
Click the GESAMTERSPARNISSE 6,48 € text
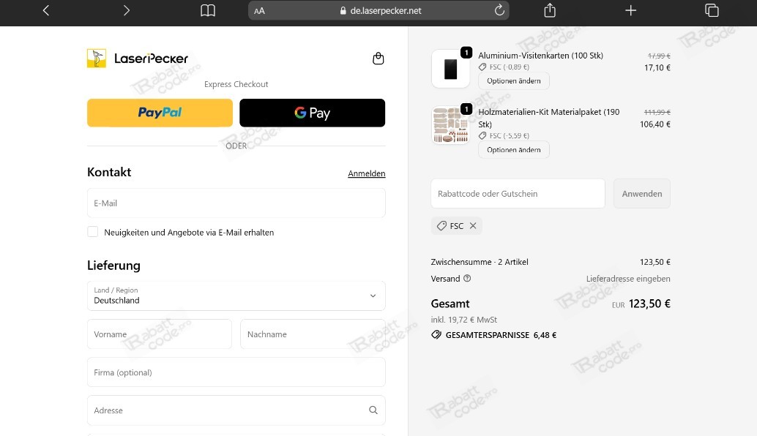point(501,335)
